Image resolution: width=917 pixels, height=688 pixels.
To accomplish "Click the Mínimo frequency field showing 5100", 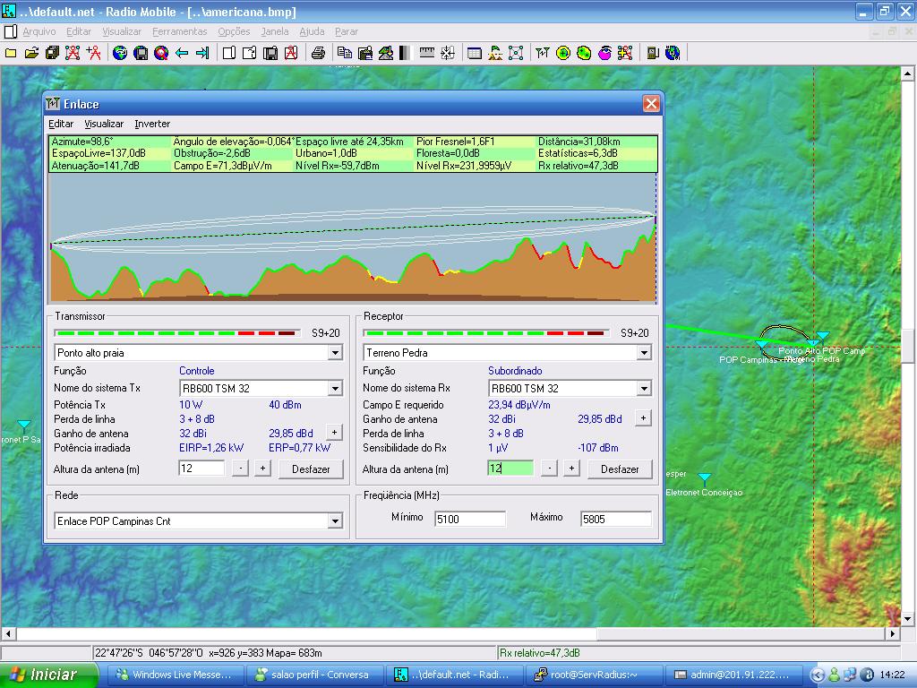I will [x=470, y=519].
